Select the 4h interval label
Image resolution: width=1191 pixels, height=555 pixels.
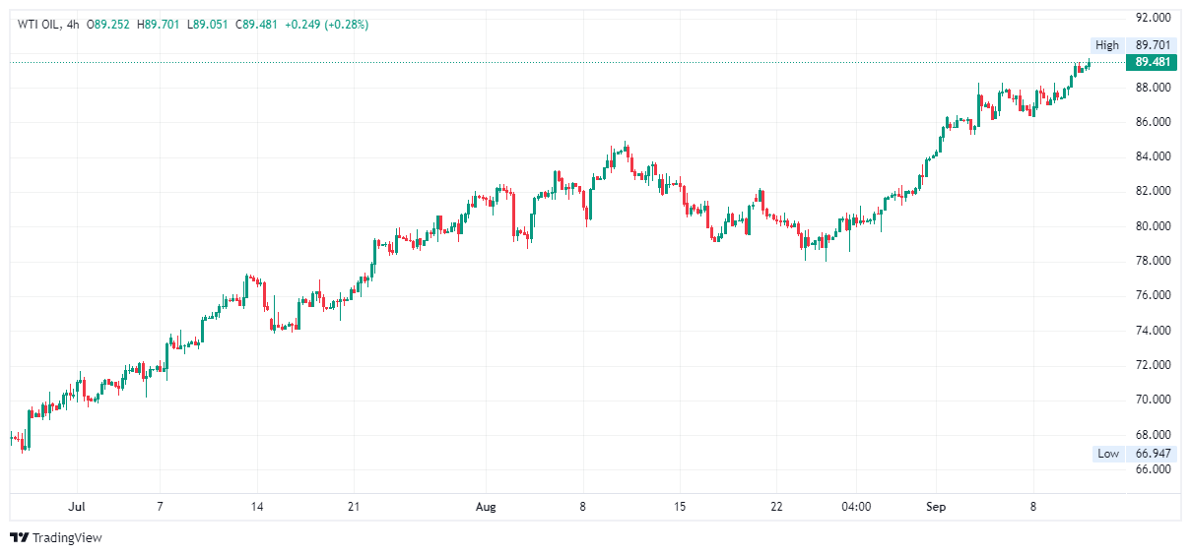(x=71, y=25)
